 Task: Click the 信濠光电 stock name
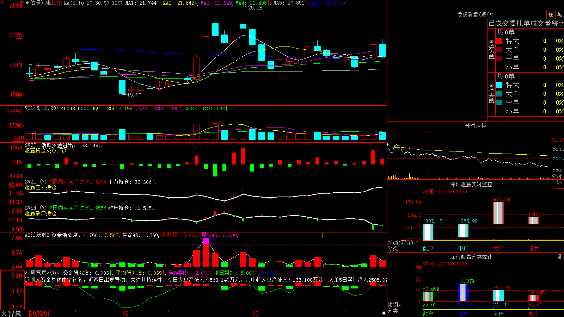coord(41,3)
